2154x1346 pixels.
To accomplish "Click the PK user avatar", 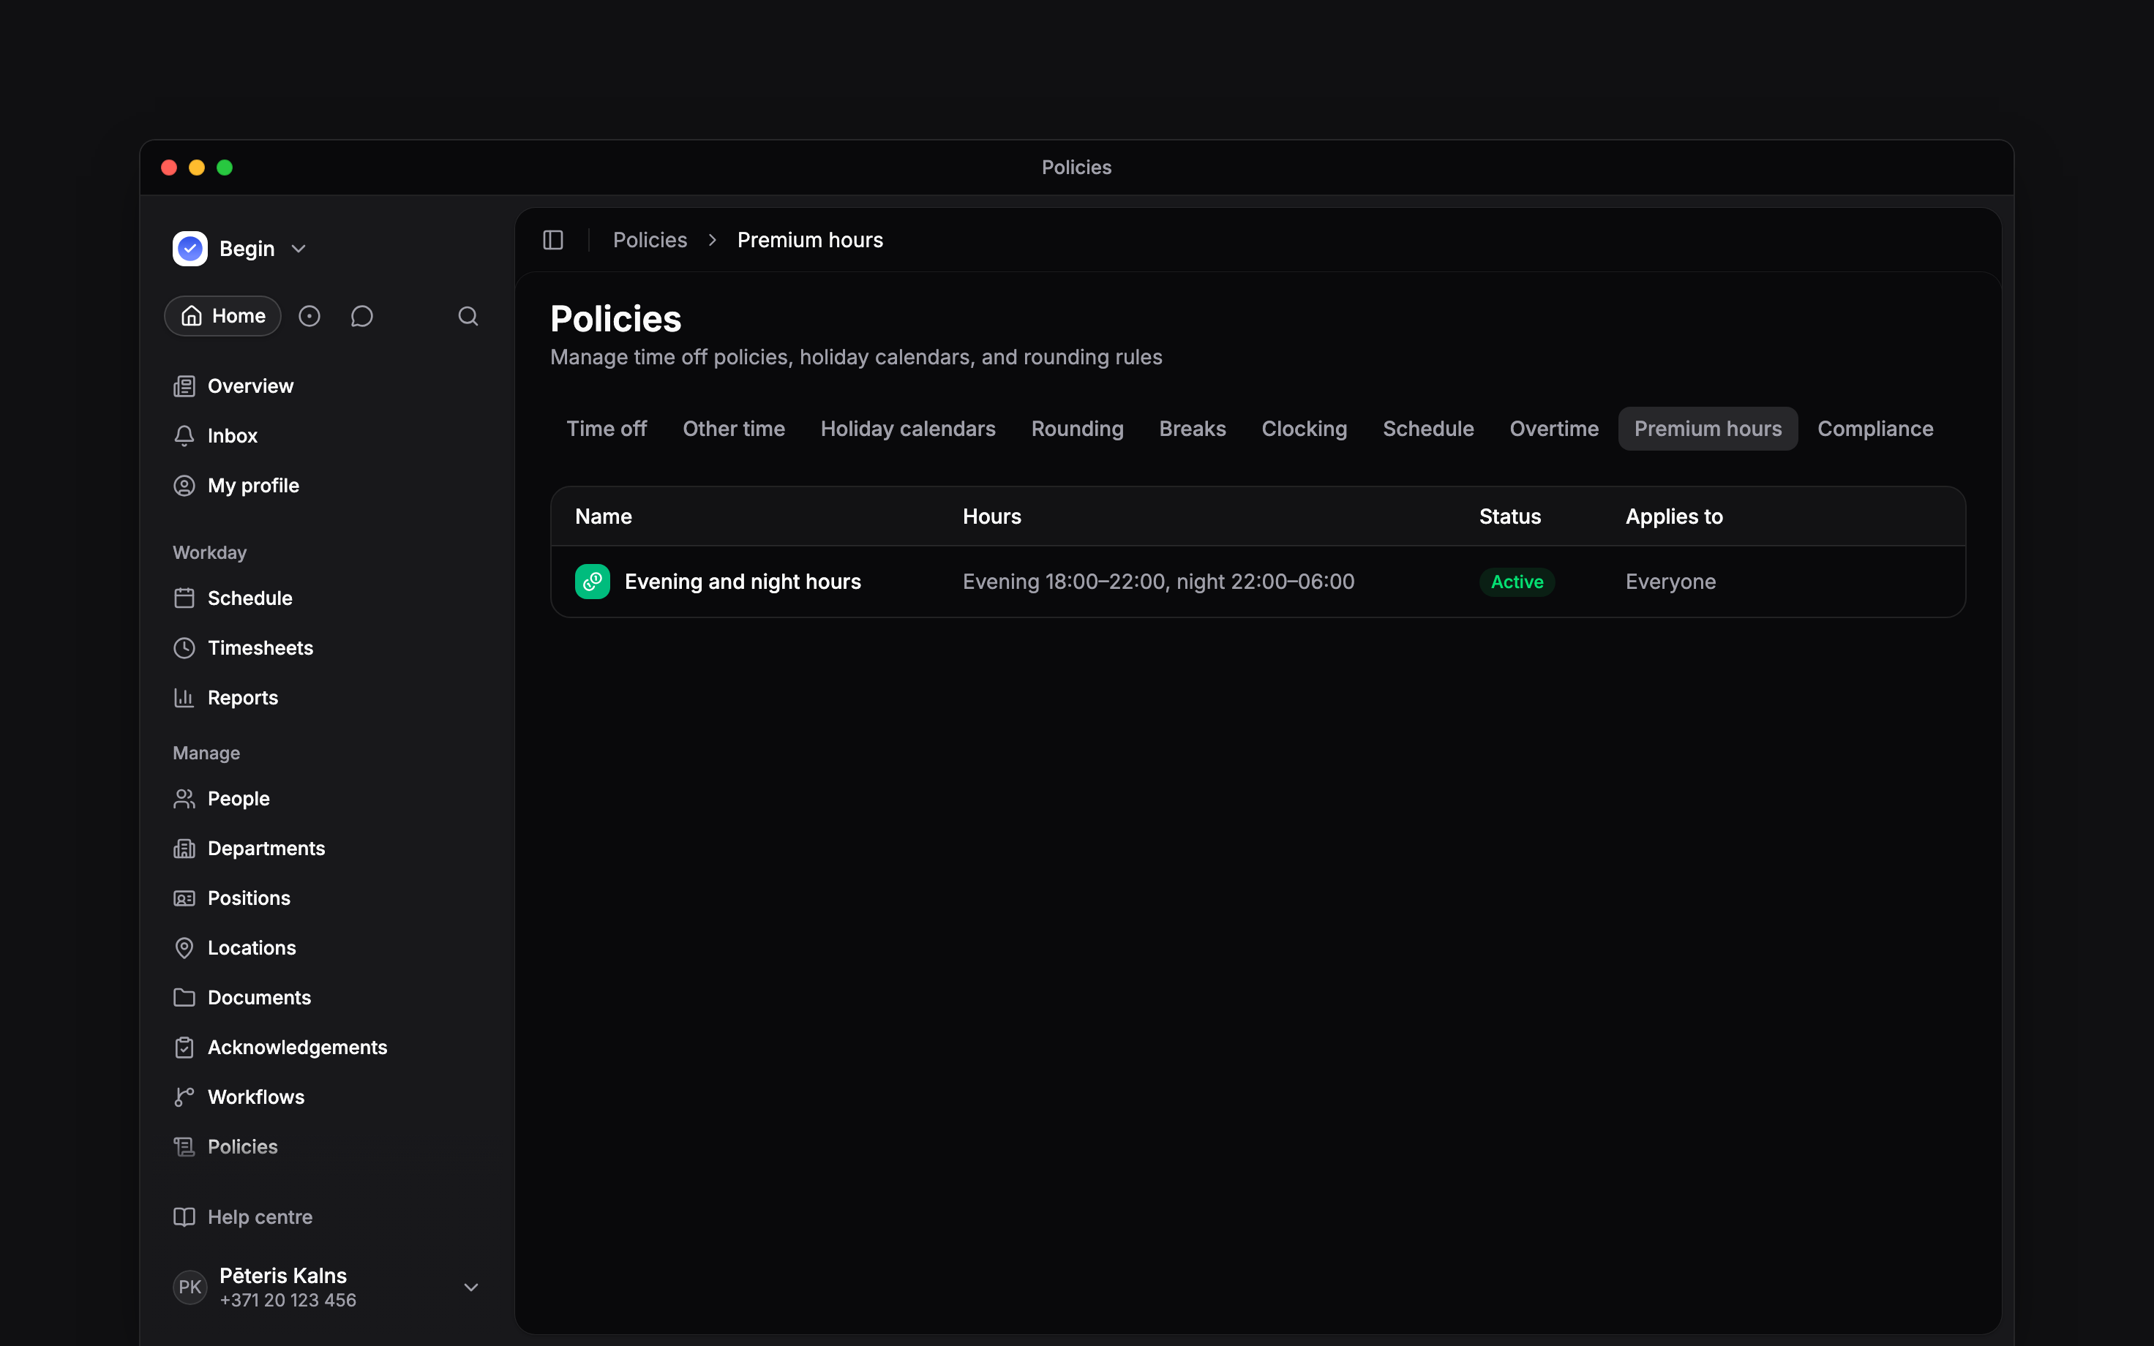I will 189,1287.
